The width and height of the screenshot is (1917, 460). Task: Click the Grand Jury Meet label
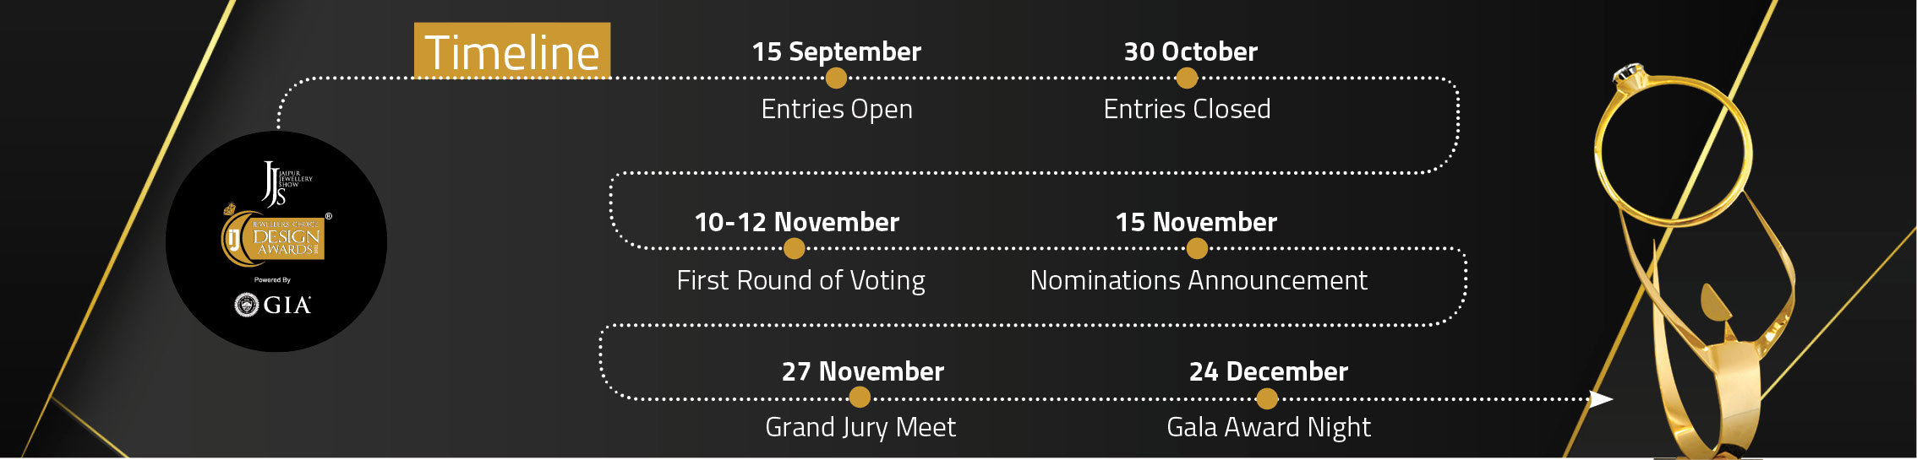[860, 428]
